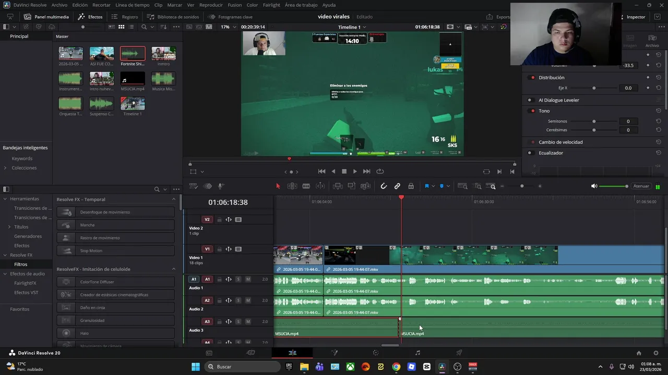Open the Marker color dropdown arrow
This screenshot has height=375, width=668.
click(x=448, y=186)
